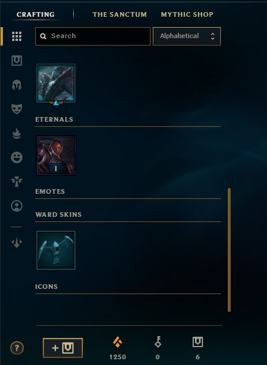Filter loot by chests shield icon
The height and width of the screenshot is (365, 267).
tap(17, 61)
